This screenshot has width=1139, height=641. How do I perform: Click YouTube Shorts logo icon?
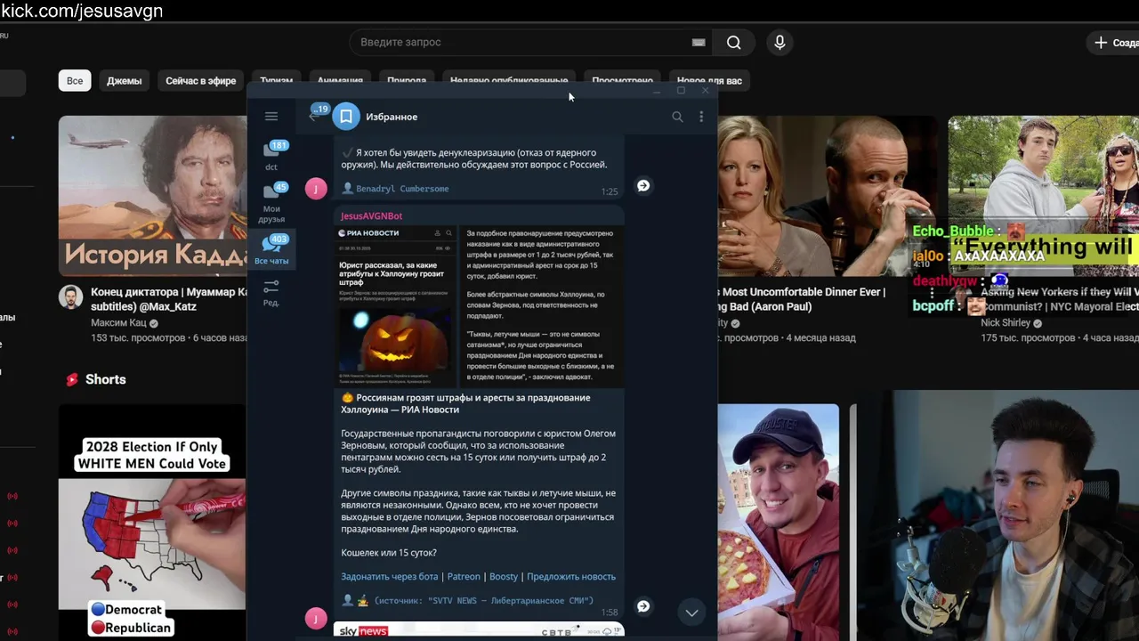(72, 379)
